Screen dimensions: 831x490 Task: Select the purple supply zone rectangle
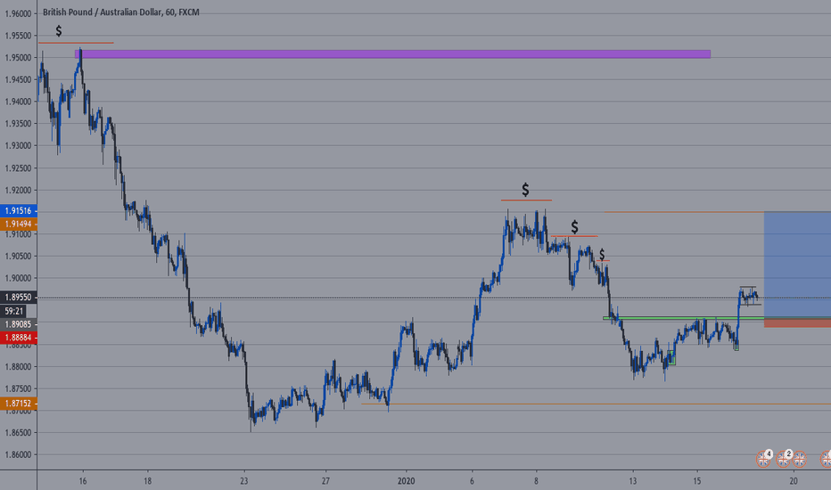point(392,54)
